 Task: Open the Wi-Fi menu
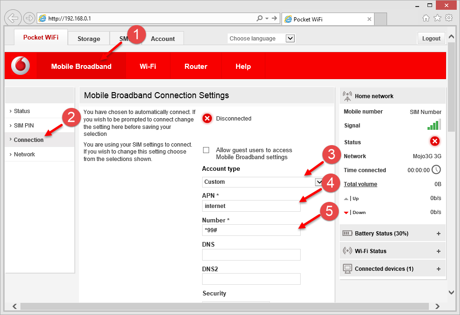(148, 66)
